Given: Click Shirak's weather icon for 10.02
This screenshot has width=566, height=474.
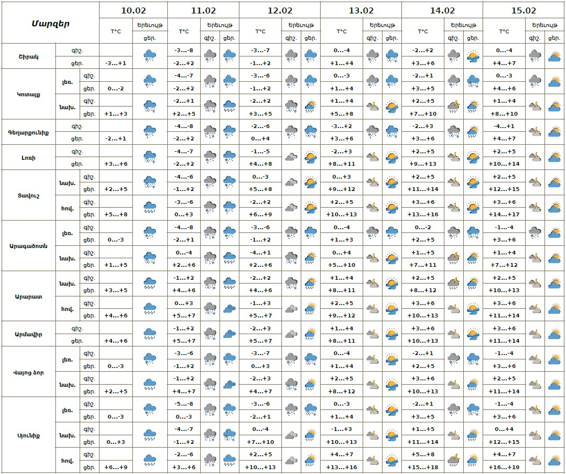Looking at the screenshot, I should click(149, 56).
